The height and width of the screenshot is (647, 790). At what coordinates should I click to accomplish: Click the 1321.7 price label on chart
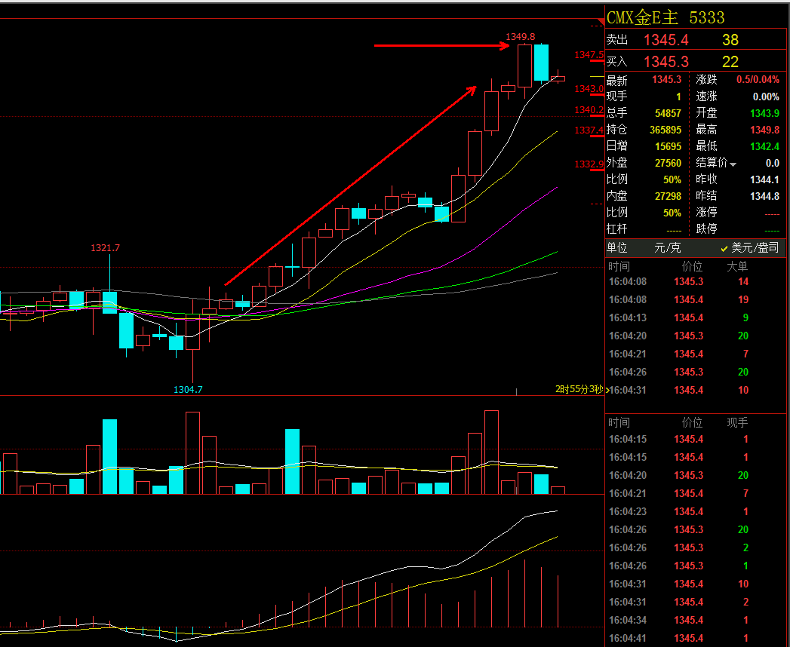pos(106,248)
